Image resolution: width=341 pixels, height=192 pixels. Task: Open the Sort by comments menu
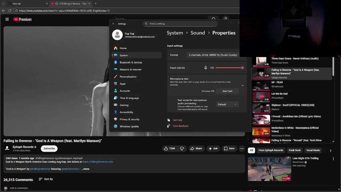[x=46, y=179]
